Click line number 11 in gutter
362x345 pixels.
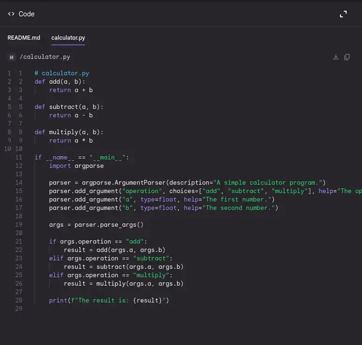click(19, 158)
